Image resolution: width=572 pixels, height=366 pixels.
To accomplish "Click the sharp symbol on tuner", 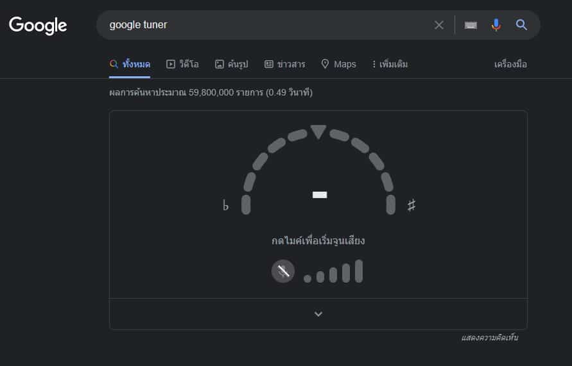I will point(411,205).
